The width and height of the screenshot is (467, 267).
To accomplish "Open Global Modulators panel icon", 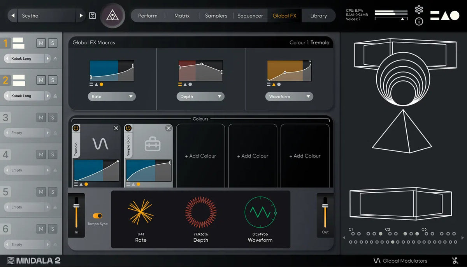I will (x=377, y=261).
